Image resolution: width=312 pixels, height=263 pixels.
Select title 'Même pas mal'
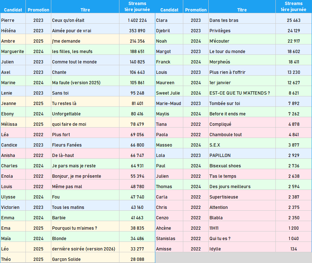pos(85,185)
